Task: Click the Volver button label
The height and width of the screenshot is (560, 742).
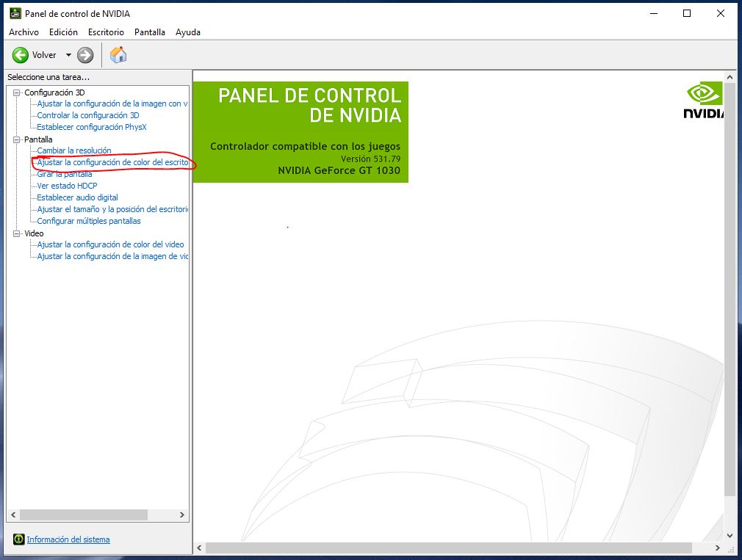Action: (x=44, y=55)
